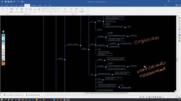
Task: Switch to the Review ribbon tab
Action: (40, 5)
